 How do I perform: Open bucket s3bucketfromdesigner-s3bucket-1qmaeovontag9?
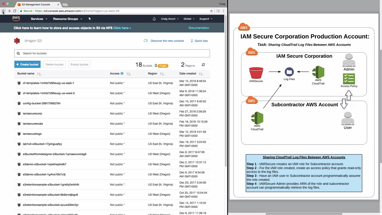55,154
